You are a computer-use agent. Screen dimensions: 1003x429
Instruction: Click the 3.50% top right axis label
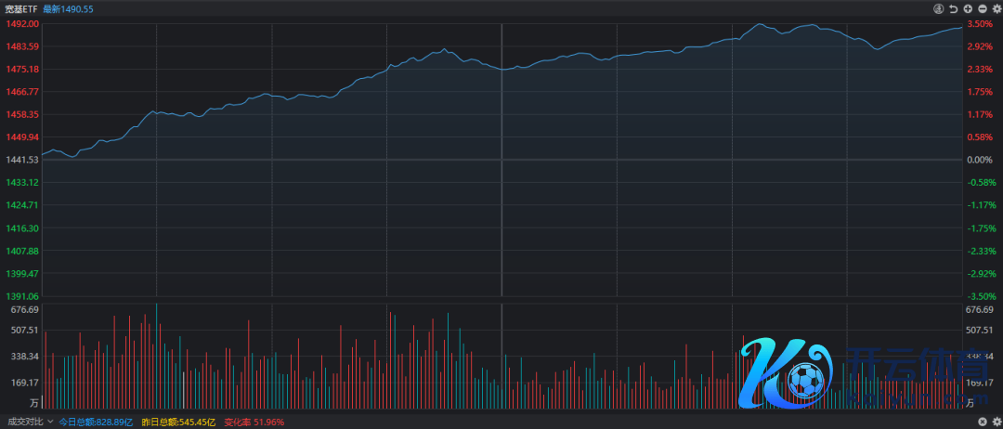coord(980,24)
